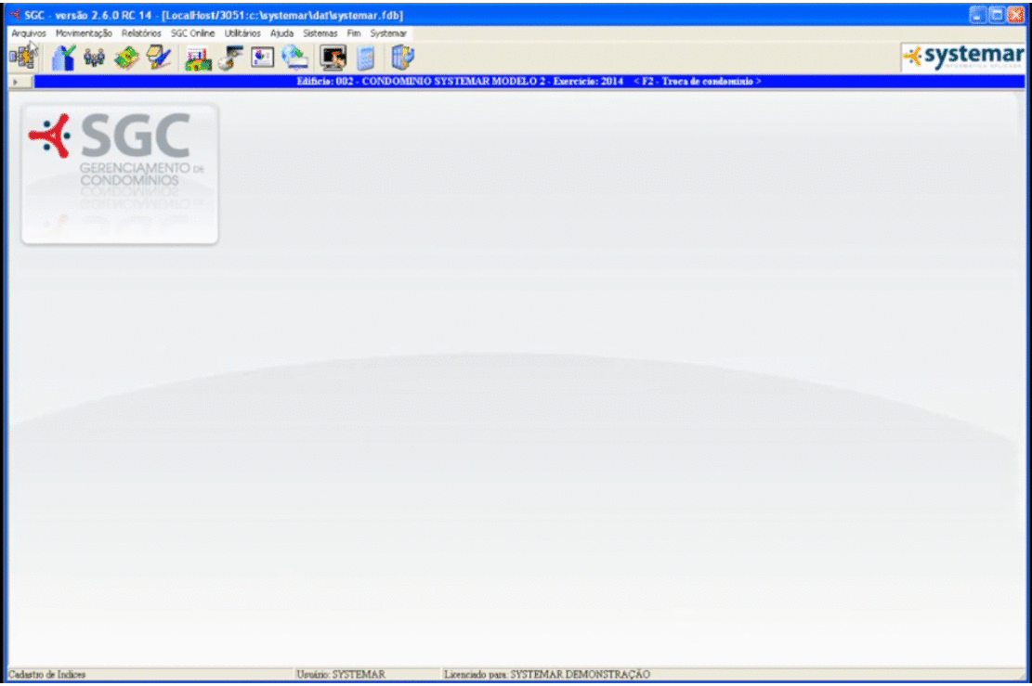Open the bar chart toolbar icon
Viewport: 1032px width, 686px height.
tap(198, 58)
